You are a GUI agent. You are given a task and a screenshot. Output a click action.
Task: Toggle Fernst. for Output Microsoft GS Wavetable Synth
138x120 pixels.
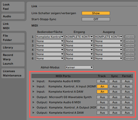[127, 97]
